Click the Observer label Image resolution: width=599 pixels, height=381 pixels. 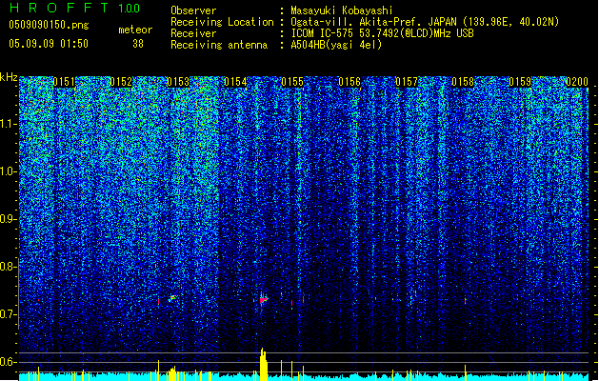193,10
